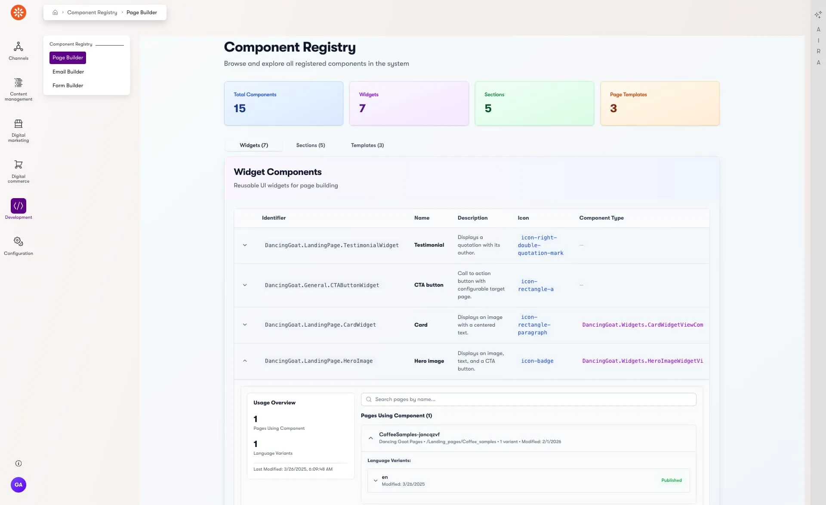This screenshot has height=505, width=826.
Task: Expand the CTA button widget row
Action: click(245, 285)
